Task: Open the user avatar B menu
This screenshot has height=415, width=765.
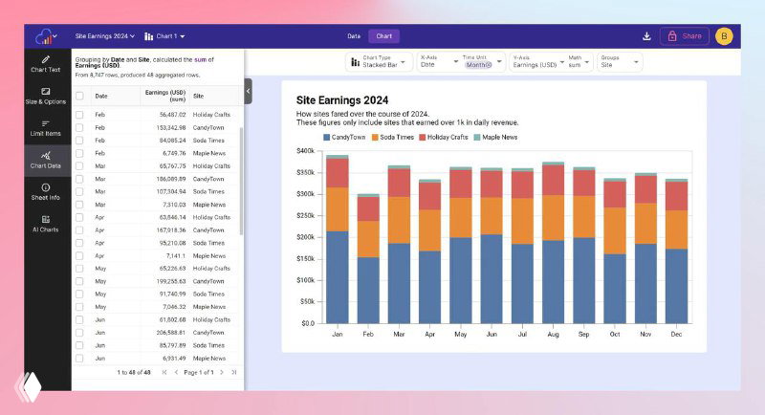Action: point(724,36)
